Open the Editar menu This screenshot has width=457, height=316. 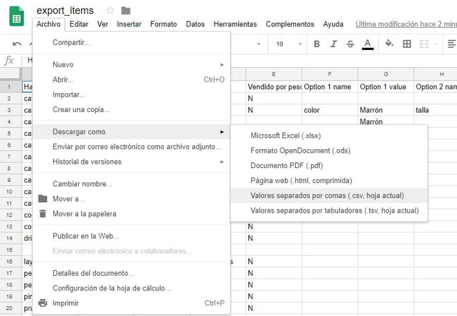[x=79, y=24]
